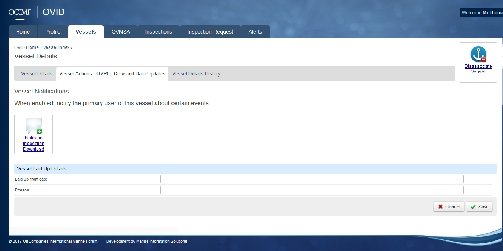Image resolution: width=503 pixels, height=251 pixels.
Task: Click the Notify on Inspection Download link
Action: [x=34, y=144]
